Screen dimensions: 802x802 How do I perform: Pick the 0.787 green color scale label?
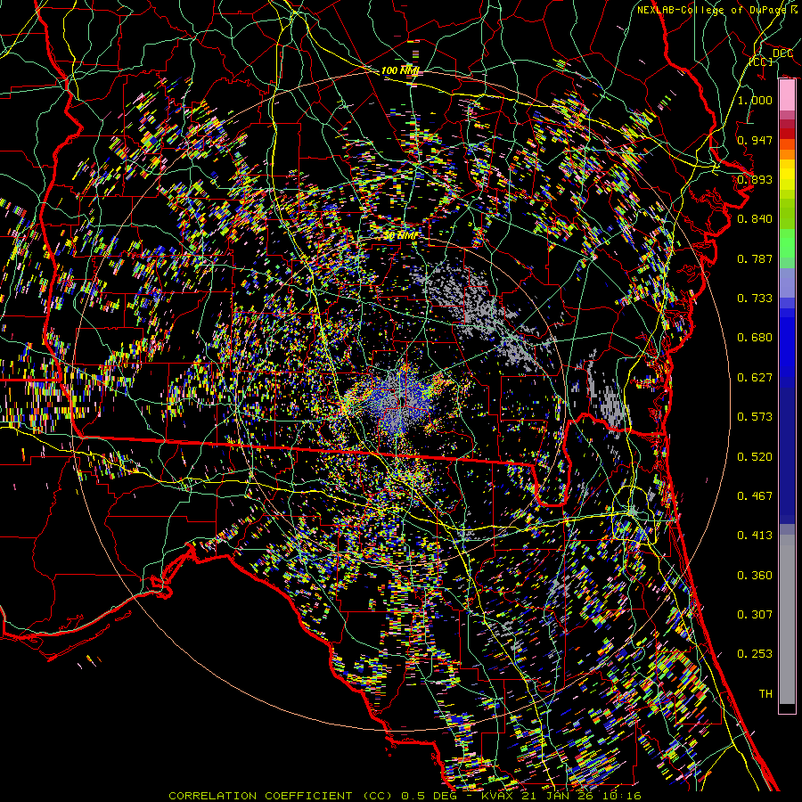tap(755, 258)
